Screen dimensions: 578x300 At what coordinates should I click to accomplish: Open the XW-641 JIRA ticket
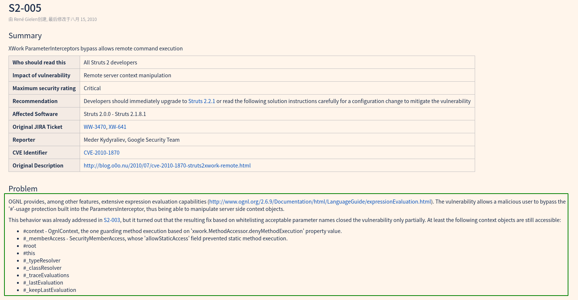pyautogui.click(x=117, y=127)
